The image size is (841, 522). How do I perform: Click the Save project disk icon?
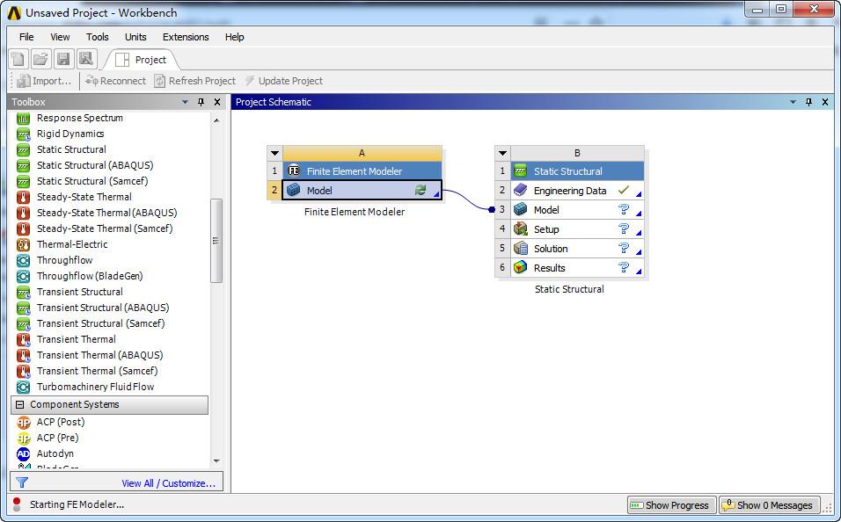64,59
